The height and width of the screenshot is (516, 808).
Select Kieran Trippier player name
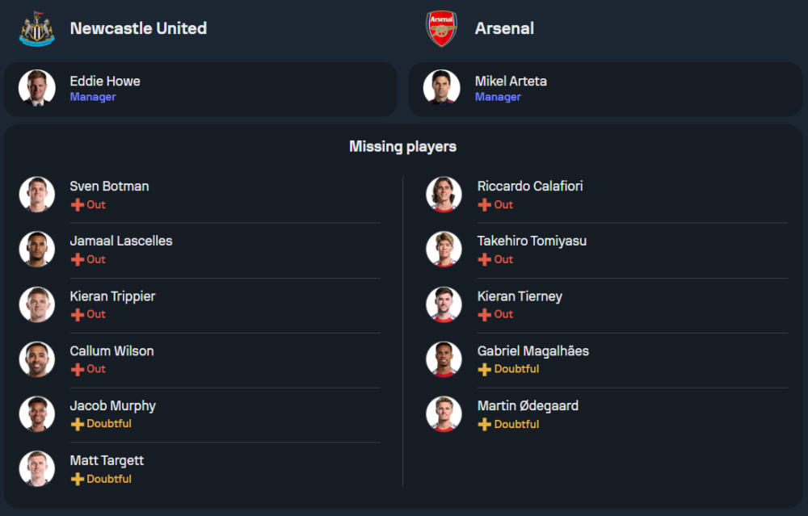[112, 296]
